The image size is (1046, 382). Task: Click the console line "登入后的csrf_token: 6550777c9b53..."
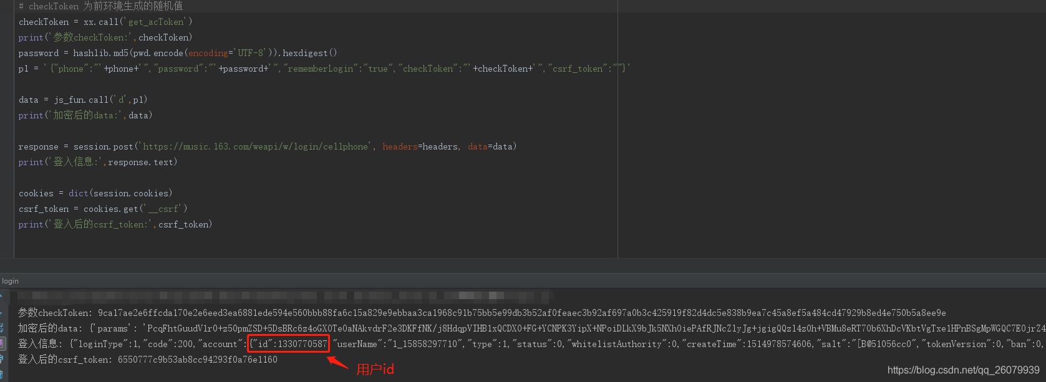pyautogui.click(x=148, y=360)
